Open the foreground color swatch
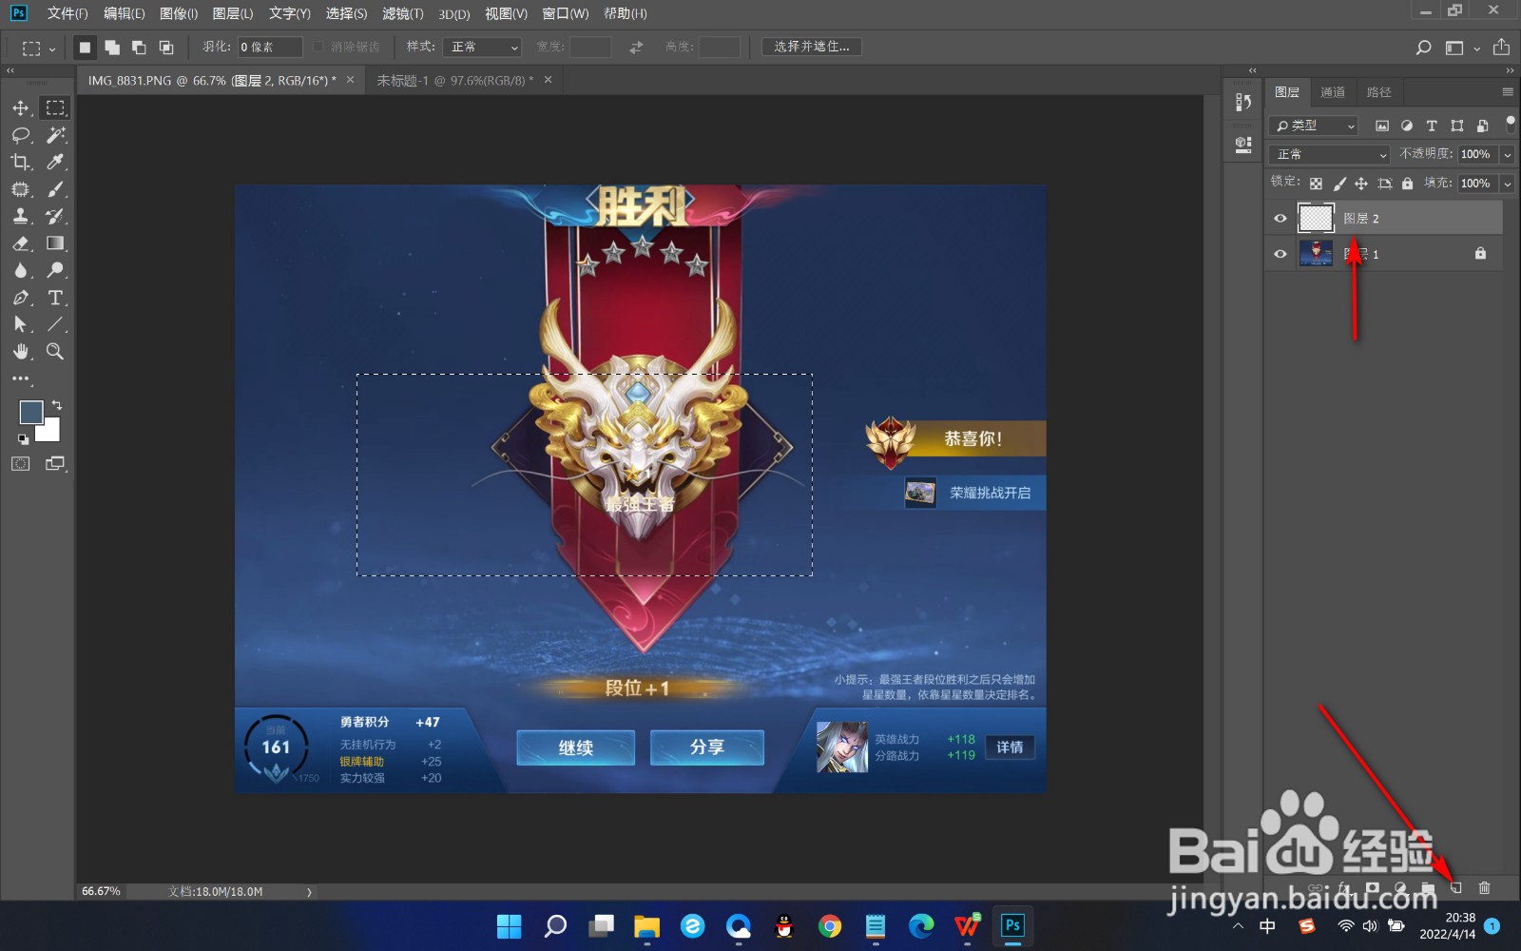Screen dimensions: 1521x951 (31, 412)
